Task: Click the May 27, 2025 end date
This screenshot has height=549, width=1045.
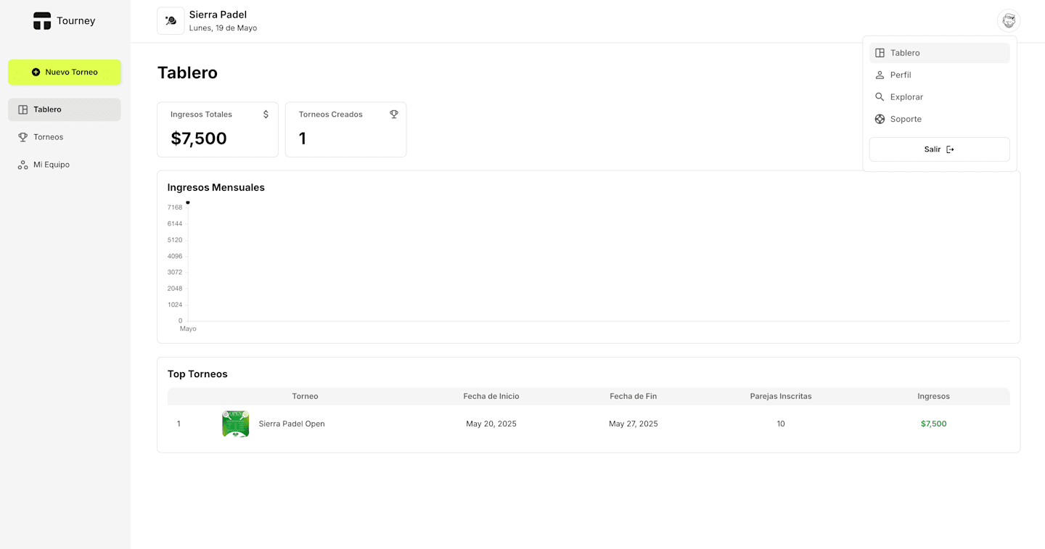Action: click(x=634, y=424)
